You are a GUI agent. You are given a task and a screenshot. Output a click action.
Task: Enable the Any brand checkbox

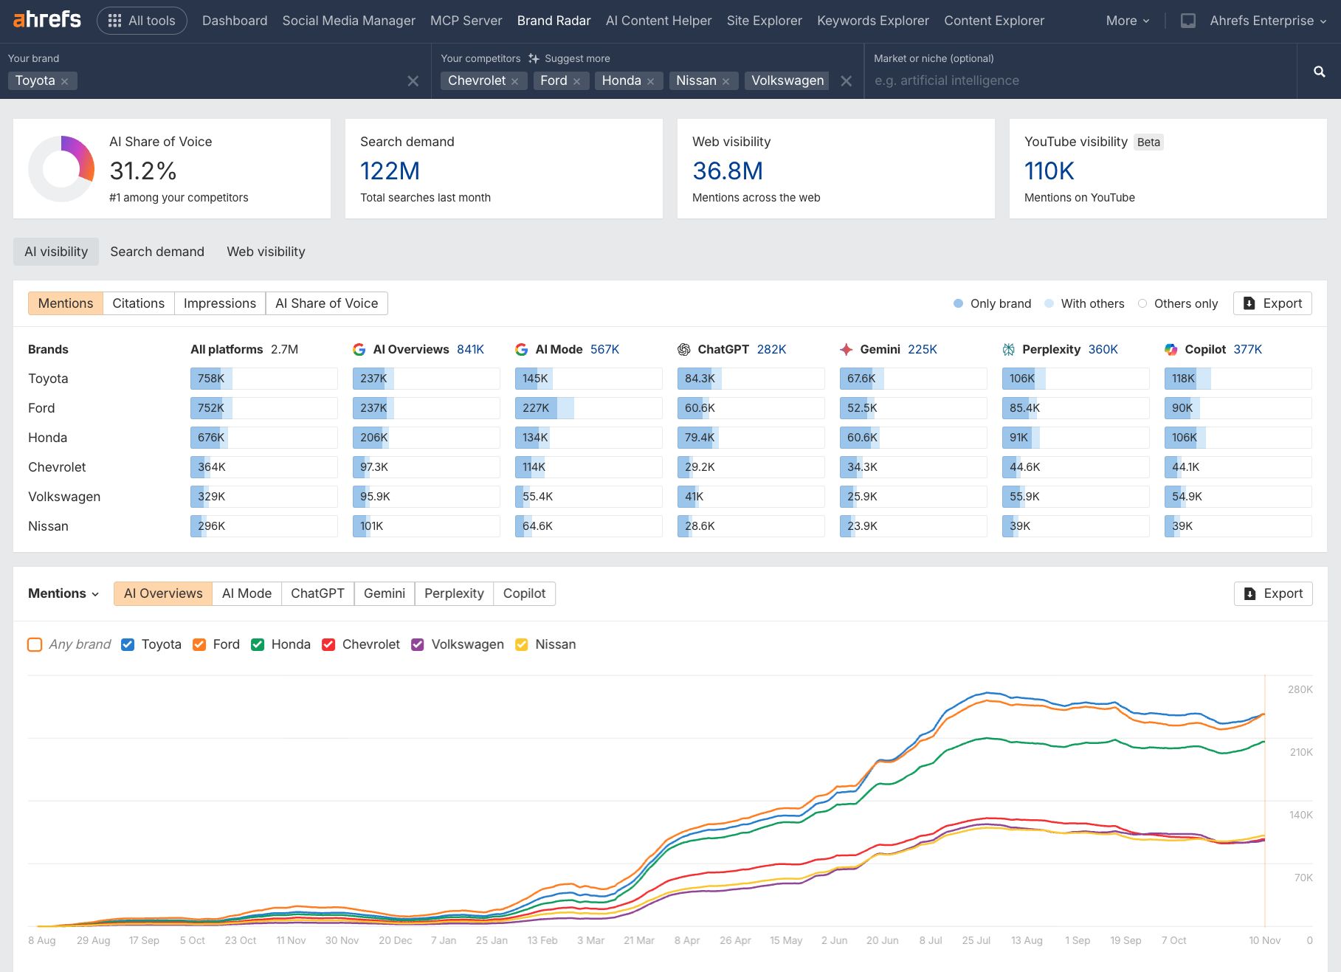35,644
